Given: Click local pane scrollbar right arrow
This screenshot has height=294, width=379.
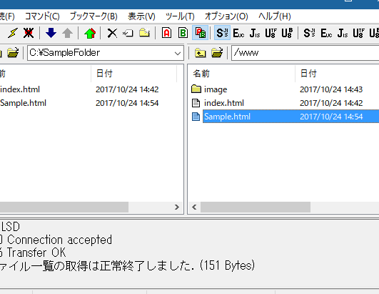Looking at the screenshot, I should tap(177, 207).
